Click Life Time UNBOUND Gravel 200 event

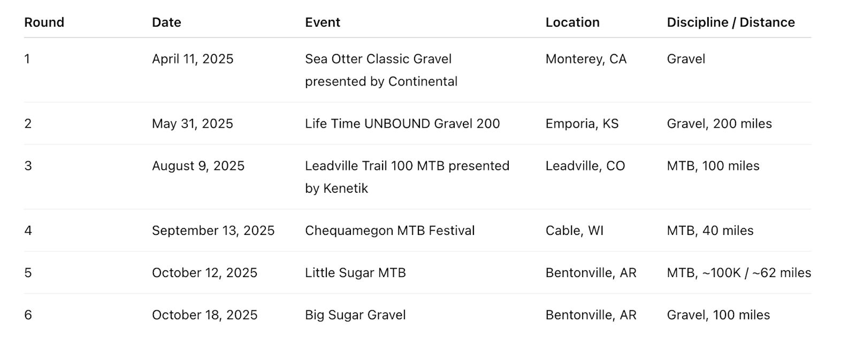coord(402,123)
